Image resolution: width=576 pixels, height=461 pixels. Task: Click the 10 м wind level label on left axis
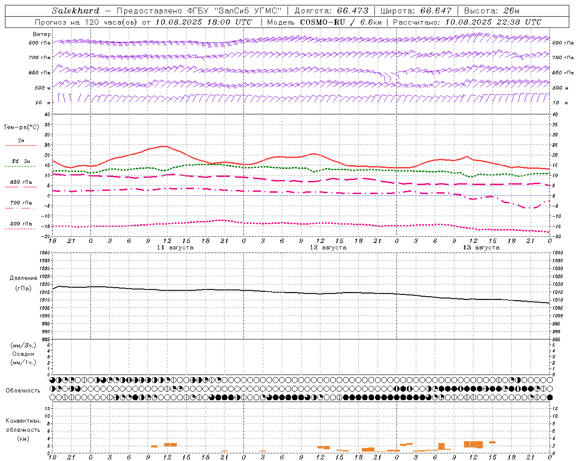click(x=43, y=103)
